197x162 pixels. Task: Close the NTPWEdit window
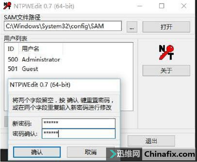(x=184, y=6)
